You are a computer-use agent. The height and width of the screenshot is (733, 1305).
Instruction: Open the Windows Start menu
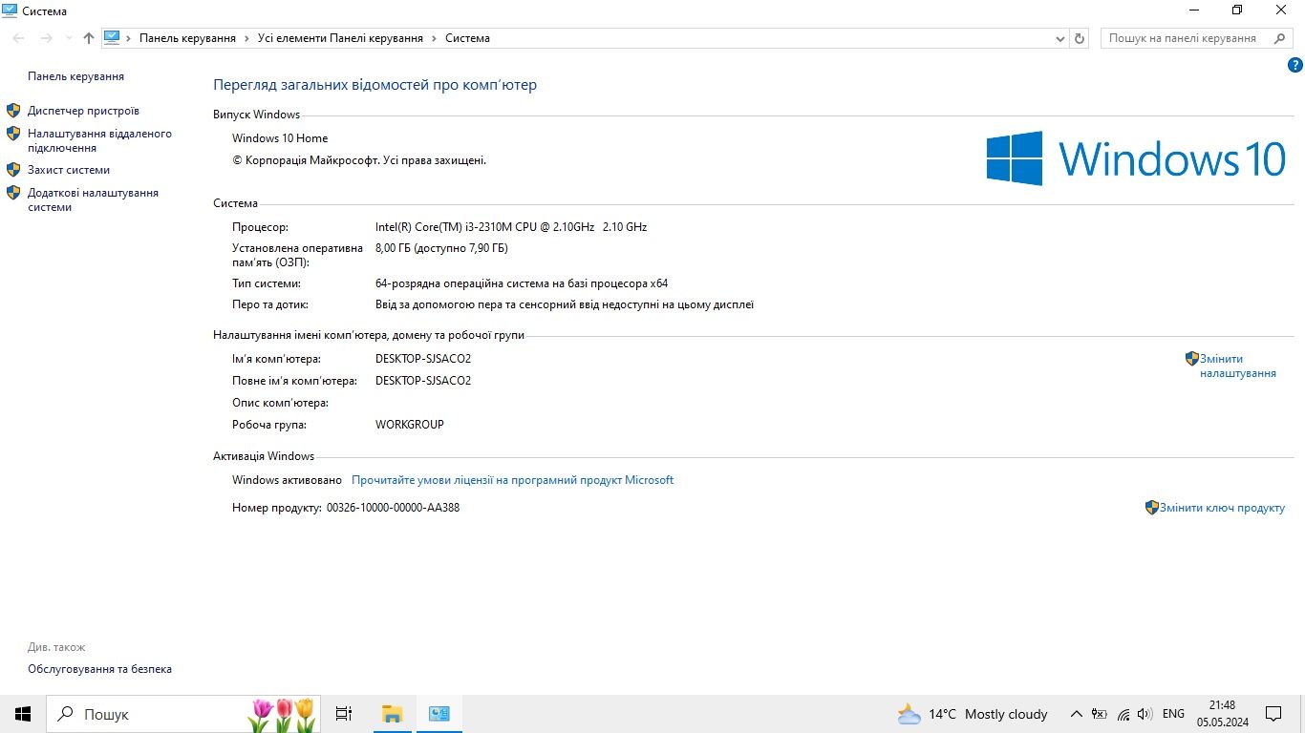tap(23, 714)
